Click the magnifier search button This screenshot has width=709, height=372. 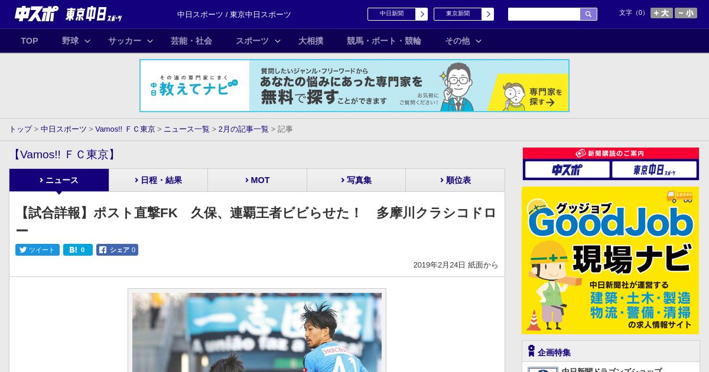[x=588, y=14]
